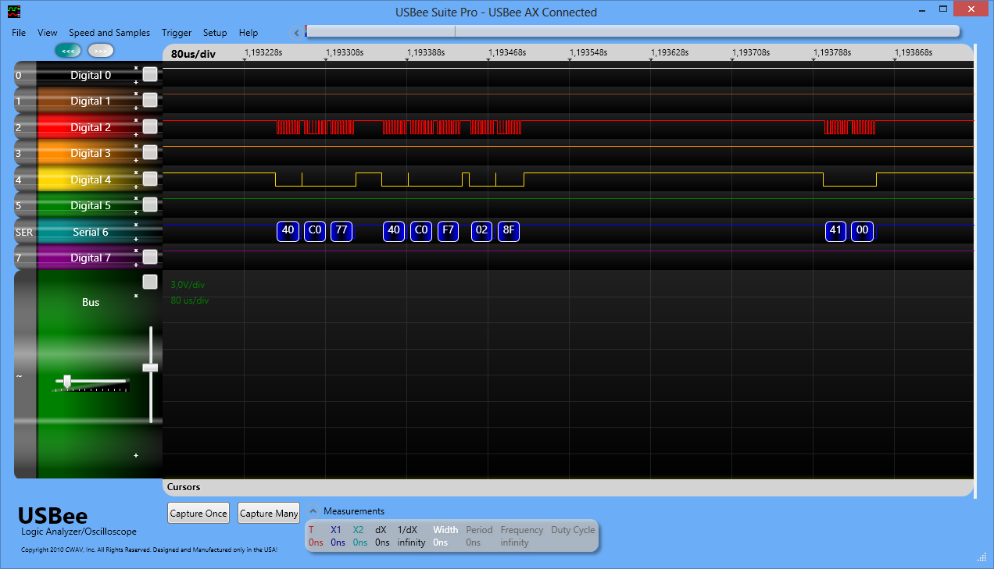Click the gray >>> scroll-forward button

point(101,51)
